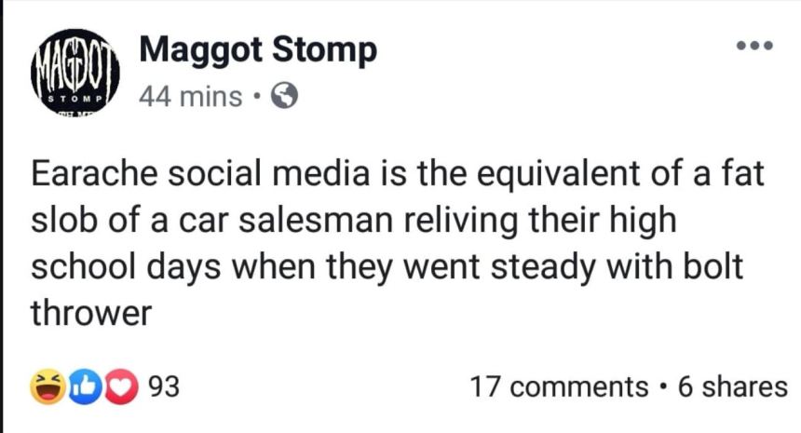Open the post's 44 mins timestamp
Screen dimensions: 801x433
190,95
